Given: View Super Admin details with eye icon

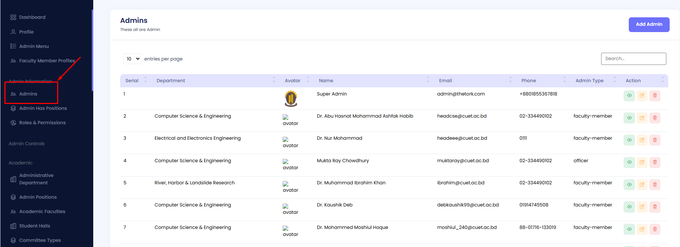Looking at the screenshot, I should (x=629, y=95).
